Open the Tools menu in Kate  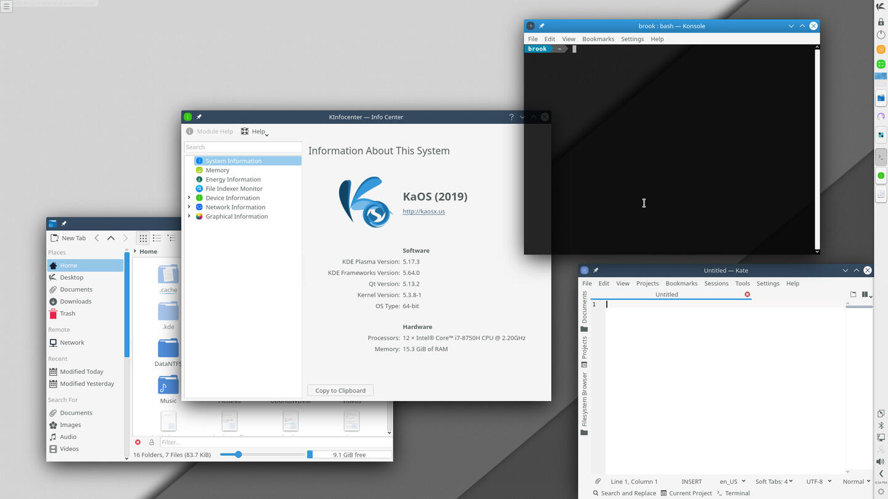(x=742, y=283)
